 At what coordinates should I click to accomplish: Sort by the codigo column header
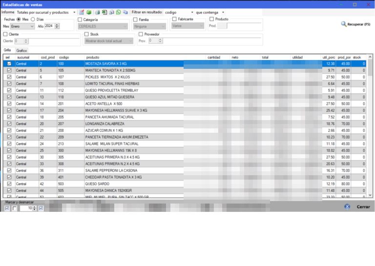[x=71, y=58]
